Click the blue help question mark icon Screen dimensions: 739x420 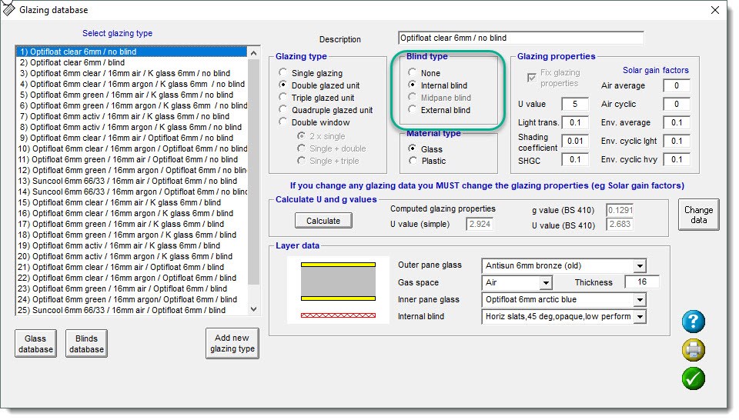[x=693, y=322]
